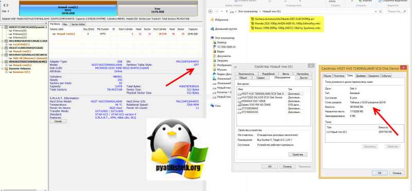Click the Explorer up-folder arrow icon
The image size is (412, 191).
pyautogui.click(x=227, y=11)
